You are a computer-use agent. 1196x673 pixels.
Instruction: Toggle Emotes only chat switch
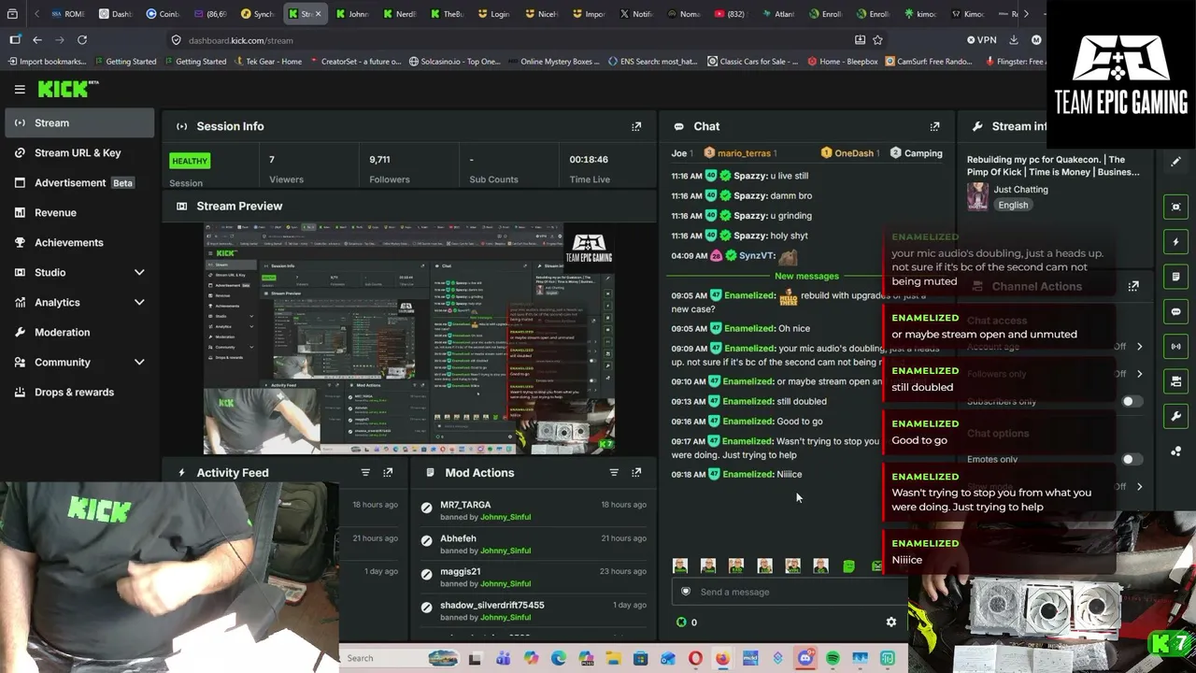[1131, 460]
